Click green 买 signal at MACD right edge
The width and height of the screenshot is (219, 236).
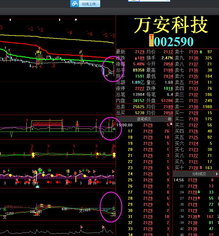(113, 209)
